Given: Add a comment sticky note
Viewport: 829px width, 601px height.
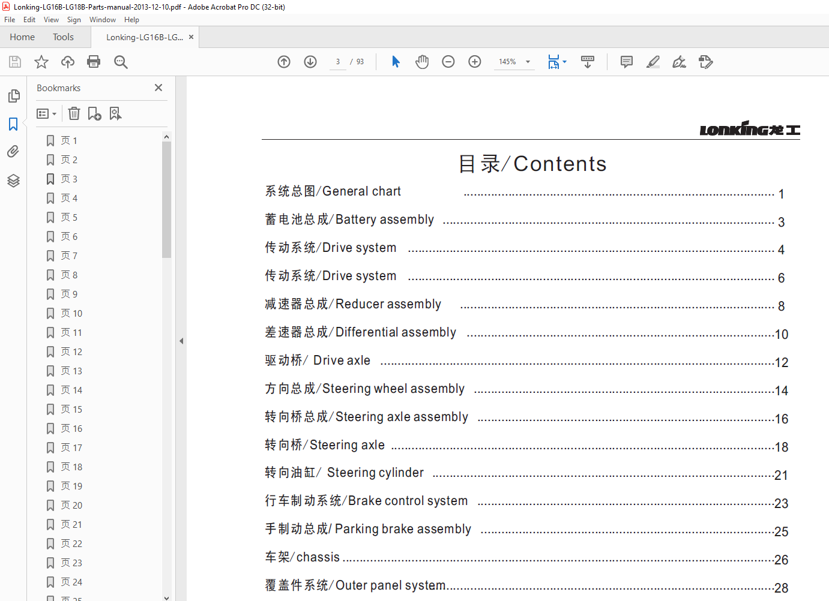Looking at the screenshot, I should click(x=627, y=62).
